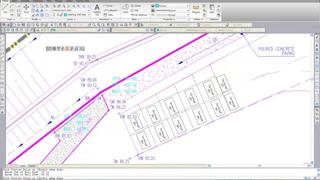Click the Quick Calculator icon in Utilities panel

click(204, 15)
